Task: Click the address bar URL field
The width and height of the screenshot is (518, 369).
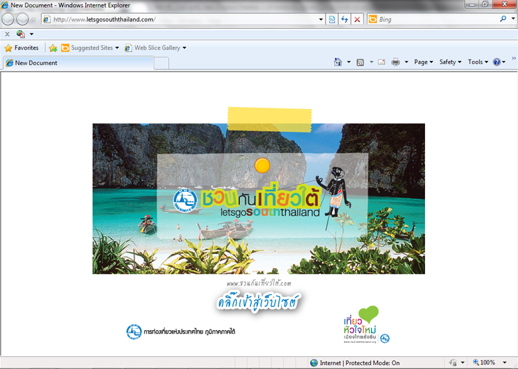Action: point(187,19)
